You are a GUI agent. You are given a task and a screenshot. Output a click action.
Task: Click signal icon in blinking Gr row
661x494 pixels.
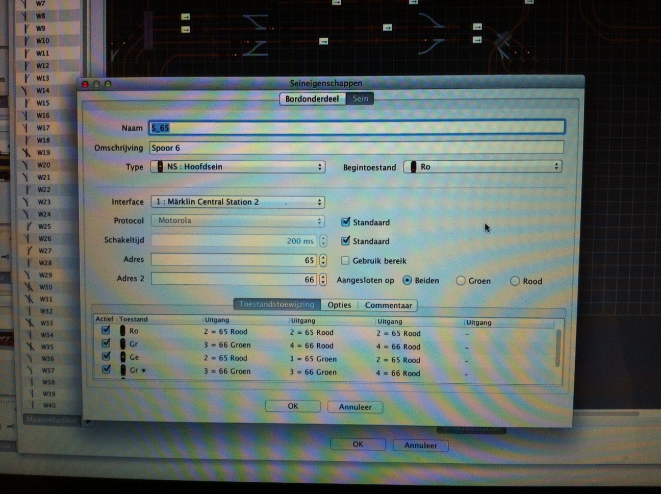123,370
